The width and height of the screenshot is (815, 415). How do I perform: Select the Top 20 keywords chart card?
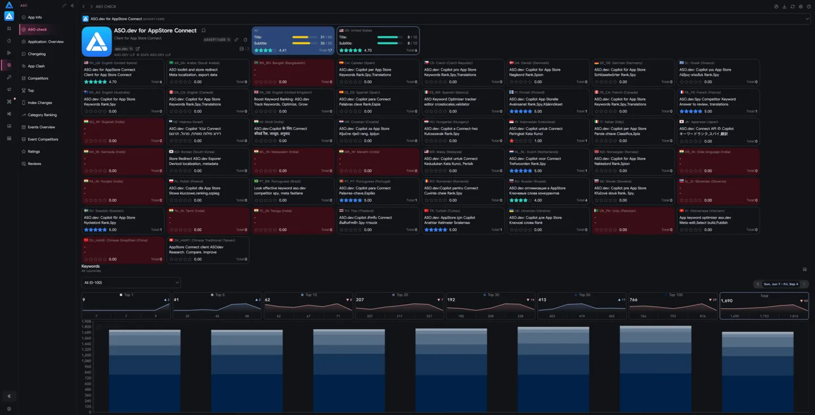click(399, 305)
